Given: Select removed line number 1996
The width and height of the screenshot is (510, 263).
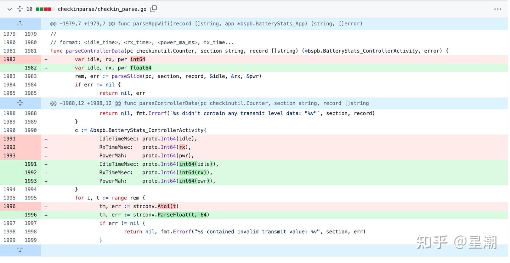Looking at the screenshot, I should [10, 206].
